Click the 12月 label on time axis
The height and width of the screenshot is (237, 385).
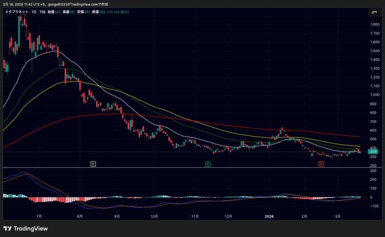coord(229,216)
